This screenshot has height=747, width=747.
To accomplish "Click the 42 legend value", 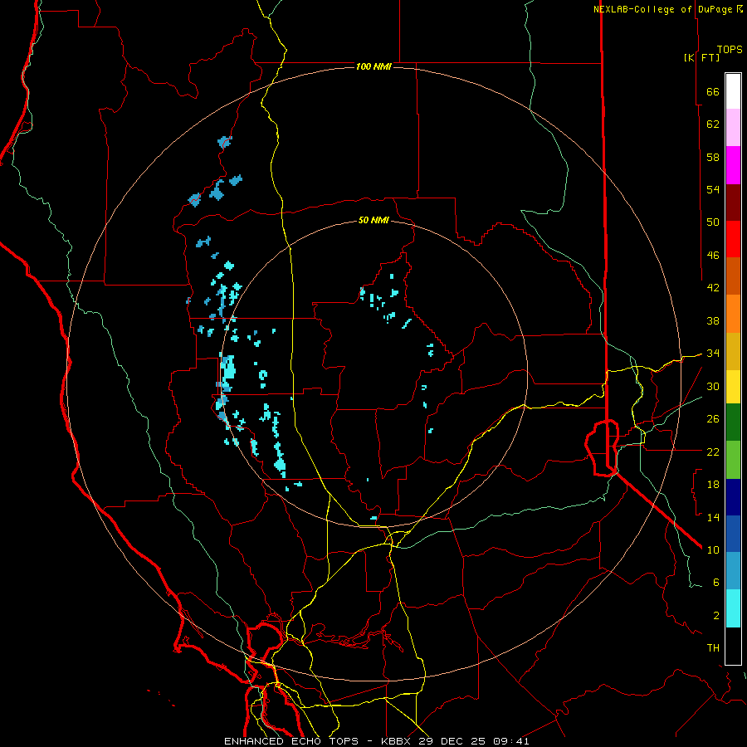I will tap(713, 288).
